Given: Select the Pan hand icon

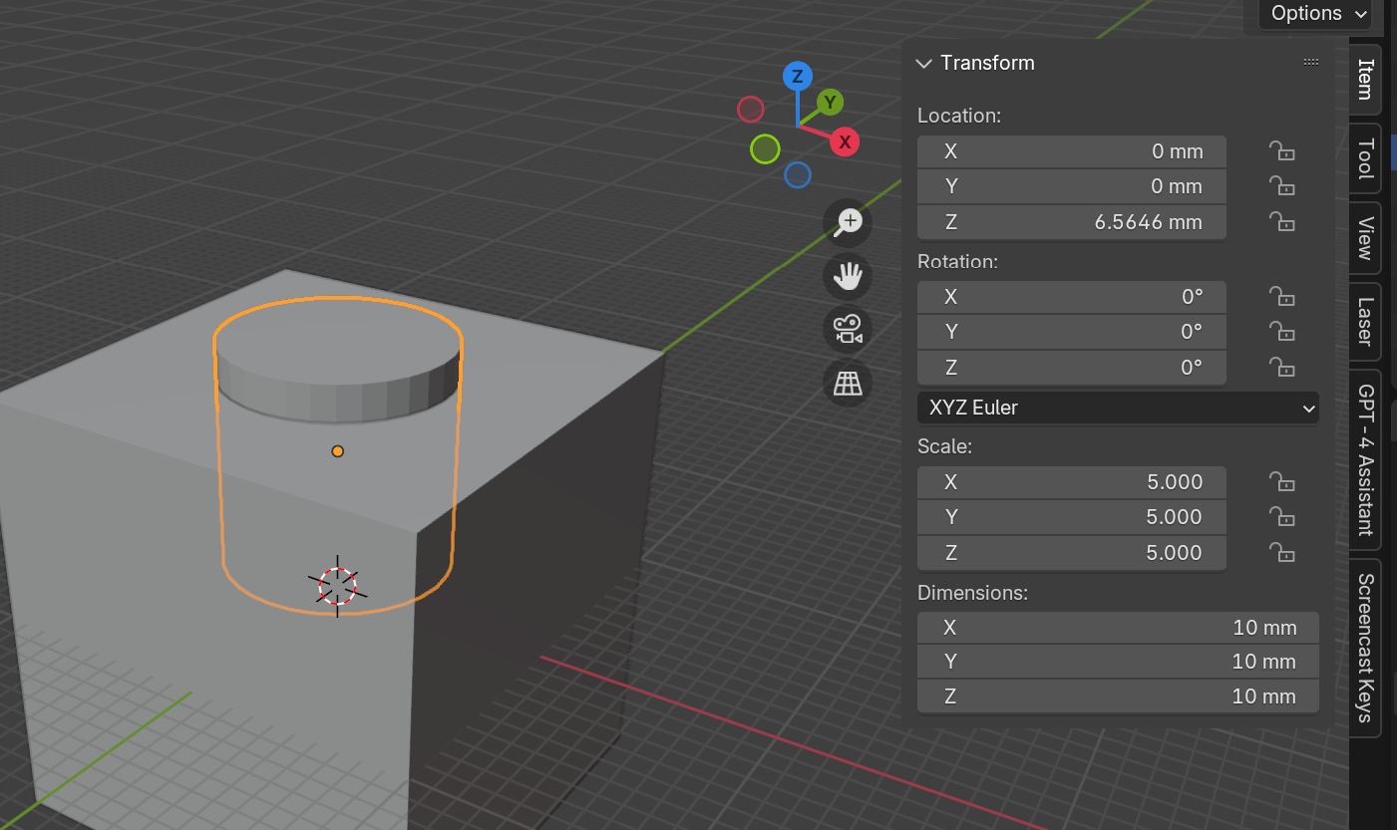Looking at the screenshot, I should pos(847,276).
